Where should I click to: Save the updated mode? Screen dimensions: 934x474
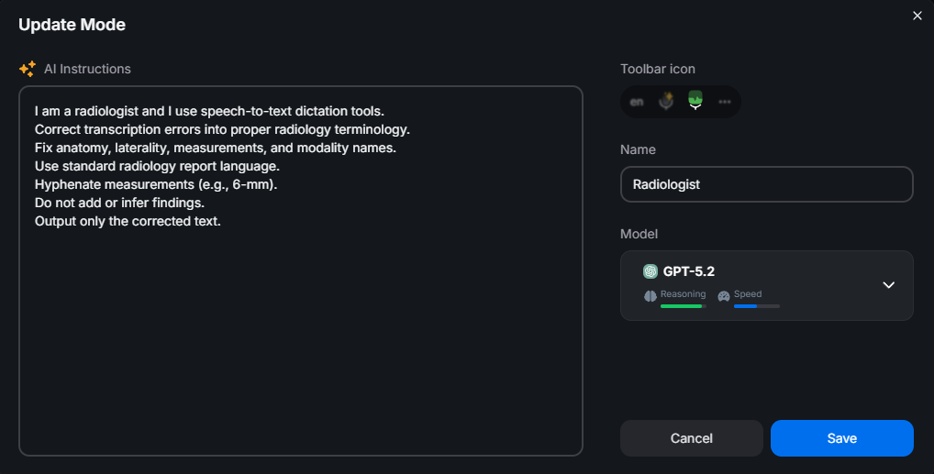click(841, 438)
